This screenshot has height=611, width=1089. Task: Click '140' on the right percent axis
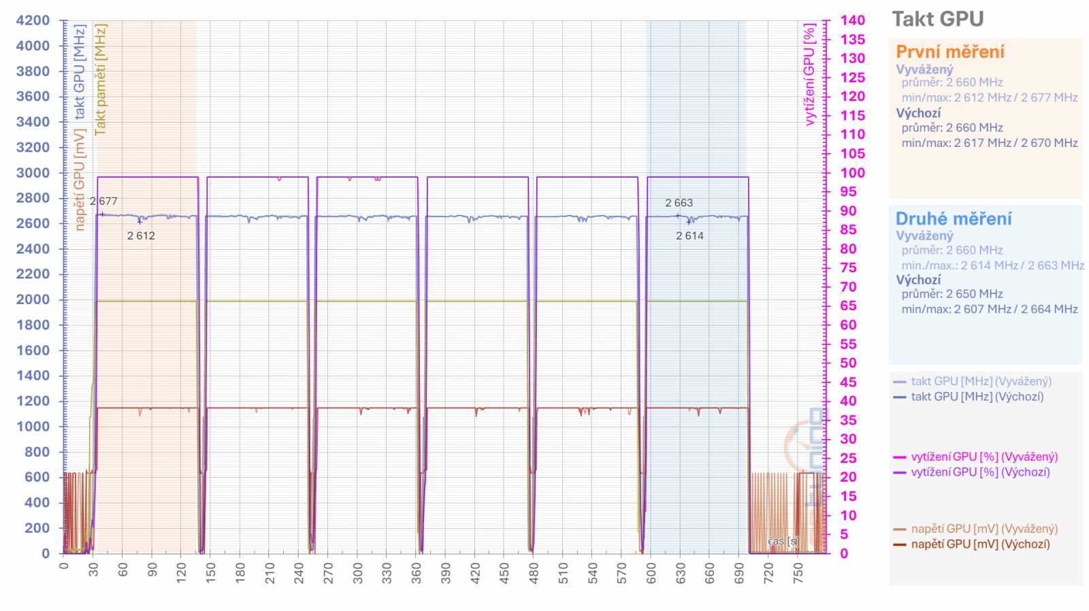coord(853,20)
